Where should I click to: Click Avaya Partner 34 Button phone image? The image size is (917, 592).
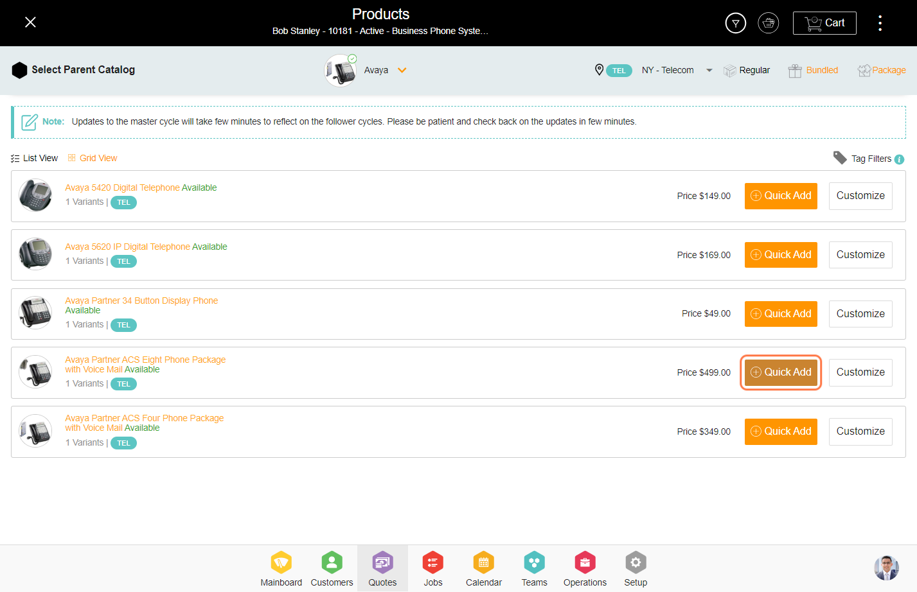pos(35,313)
